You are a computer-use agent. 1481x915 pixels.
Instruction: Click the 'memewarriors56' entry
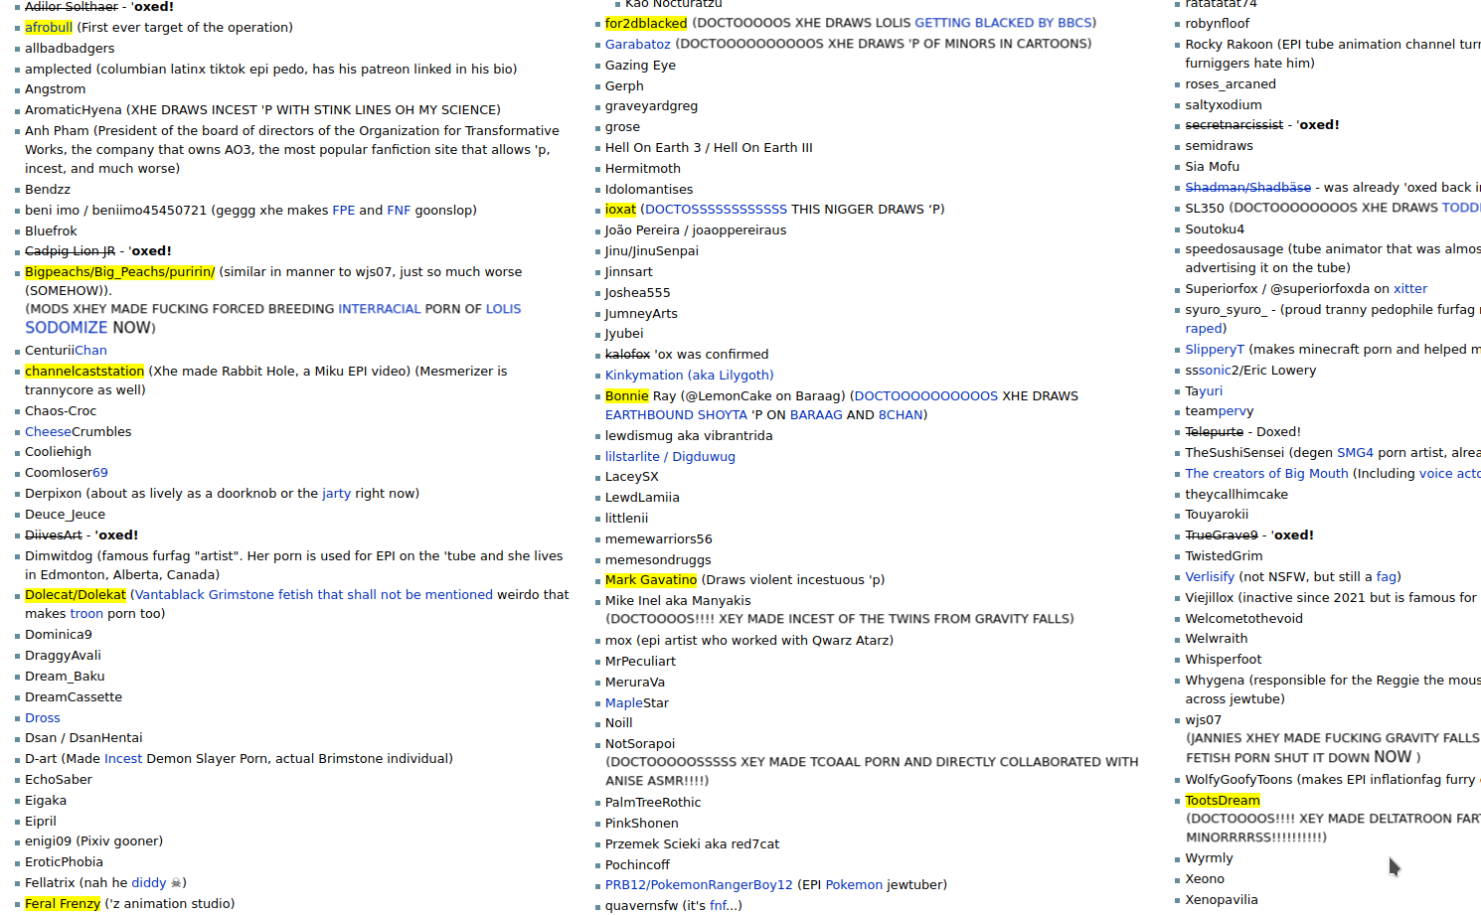(x=659, y=538)
